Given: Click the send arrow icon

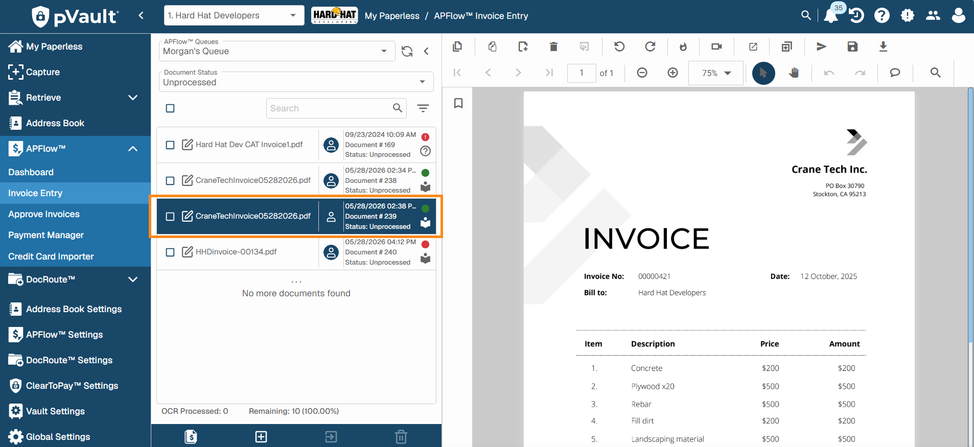Looking at the screenshot, I should pos(821,46).
